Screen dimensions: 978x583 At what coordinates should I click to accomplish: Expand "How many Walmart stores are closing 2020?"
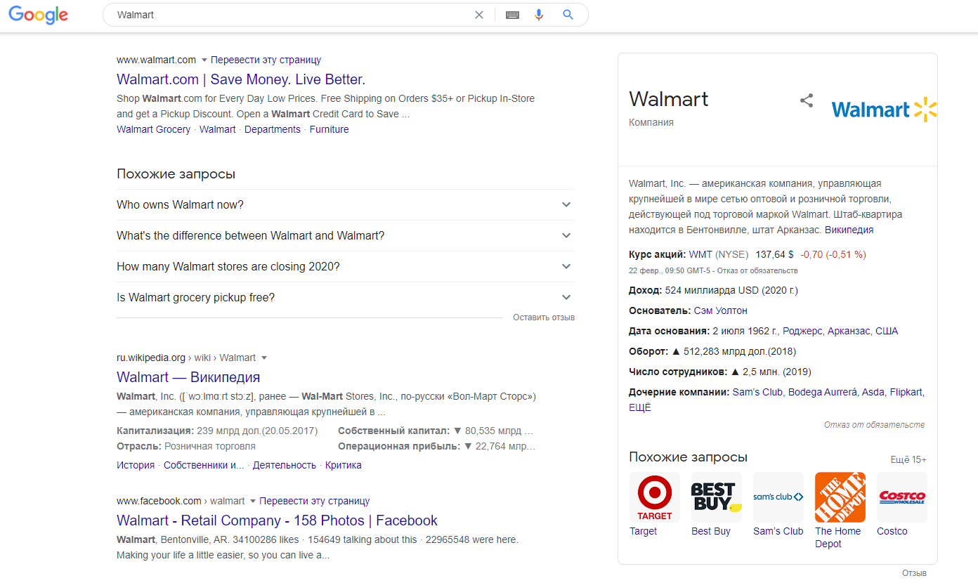566,267
